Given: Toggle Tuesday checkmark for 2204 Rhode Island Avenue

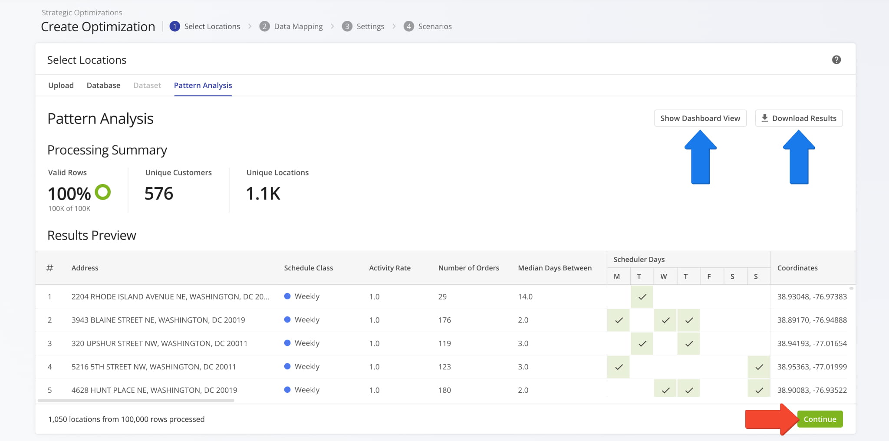Looking at the screenshot, I should (x=642, y=297).
